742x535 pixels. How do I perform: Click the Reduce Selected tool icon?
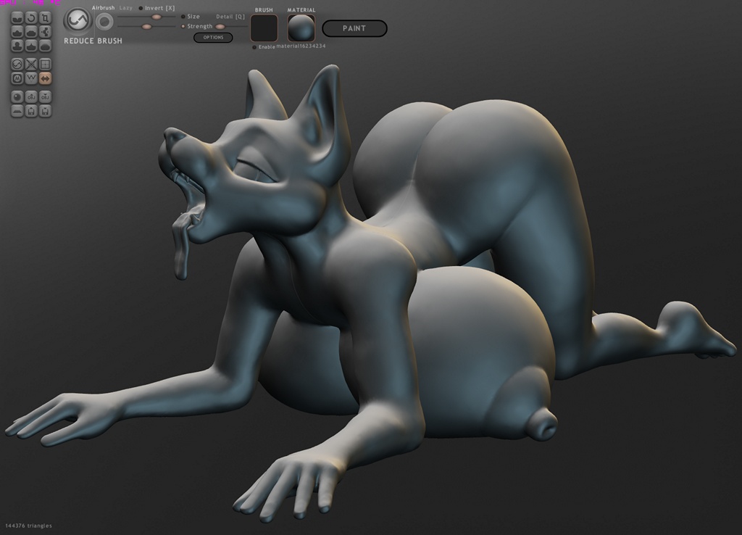pyautogui.click(x=31, y=64)
